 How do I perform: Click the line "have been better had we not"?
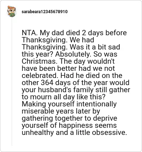(x=68, y=68)
